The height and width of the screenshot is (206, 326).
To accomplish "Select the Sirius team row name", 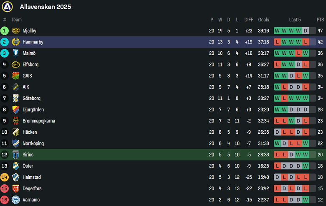I will point(28,155).
